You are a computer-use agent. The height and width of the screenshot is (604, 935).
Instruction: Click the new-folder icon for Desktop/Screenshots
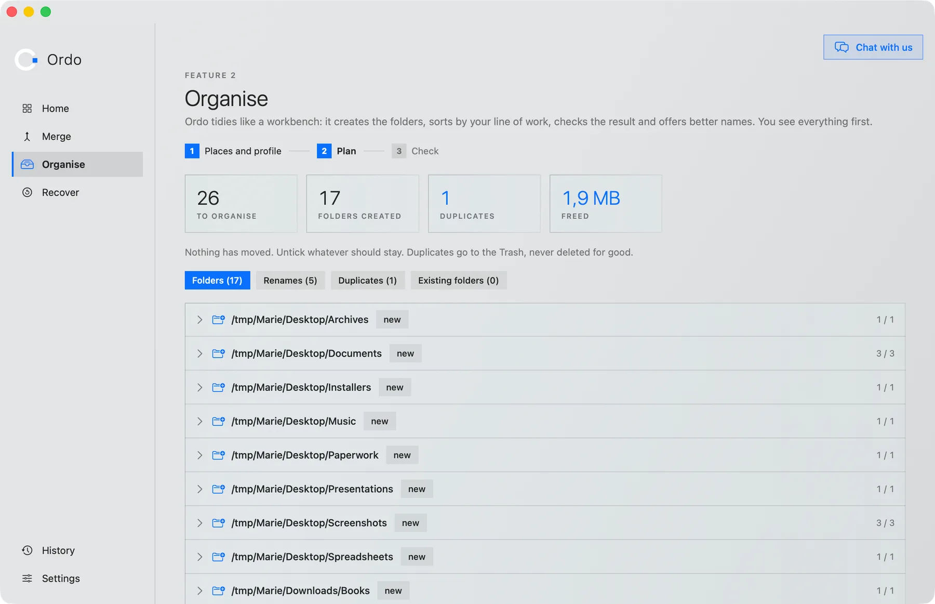(219, 522)
